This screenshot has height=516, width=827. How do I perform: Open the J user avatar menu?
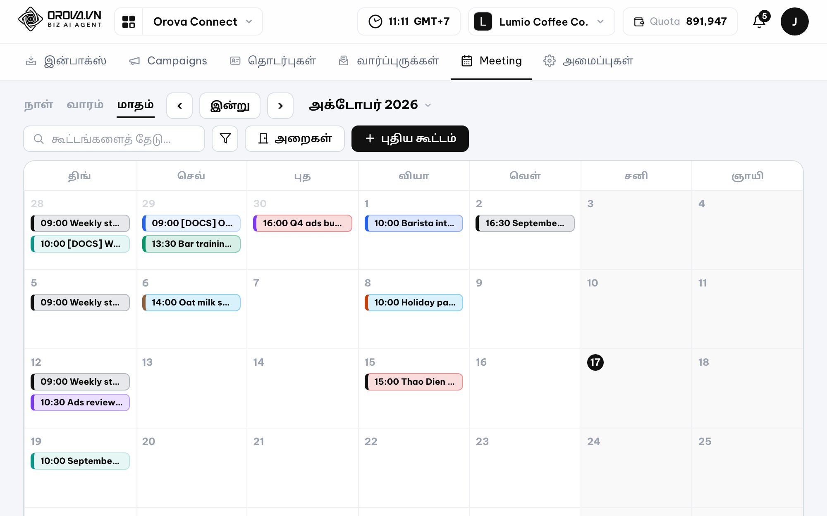coord(794,21)
